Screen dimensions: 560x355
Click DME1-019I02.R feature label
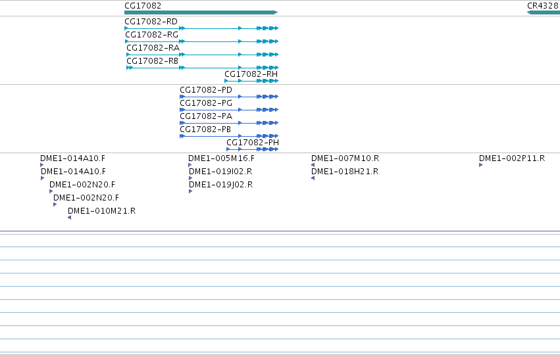[220, 172]
